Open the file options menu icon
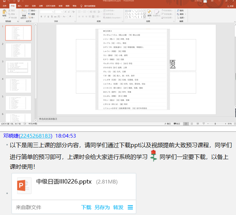 [x=130, y=208]
